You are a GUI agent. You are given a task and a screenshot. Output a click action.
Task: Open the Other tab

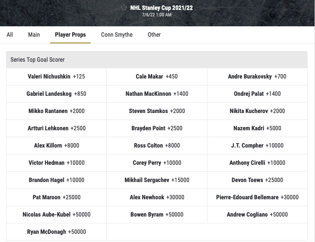click(x=154, y=35)
